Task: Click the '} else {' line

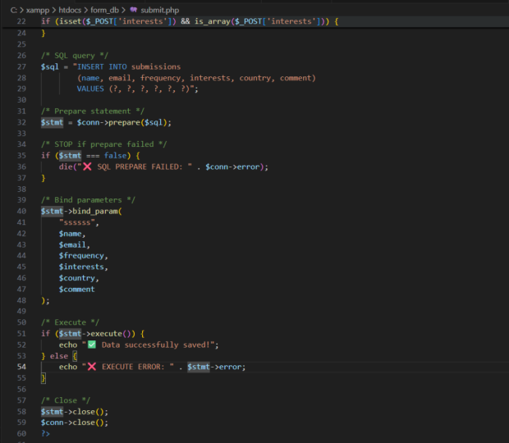Action: (x=59, y=356)
